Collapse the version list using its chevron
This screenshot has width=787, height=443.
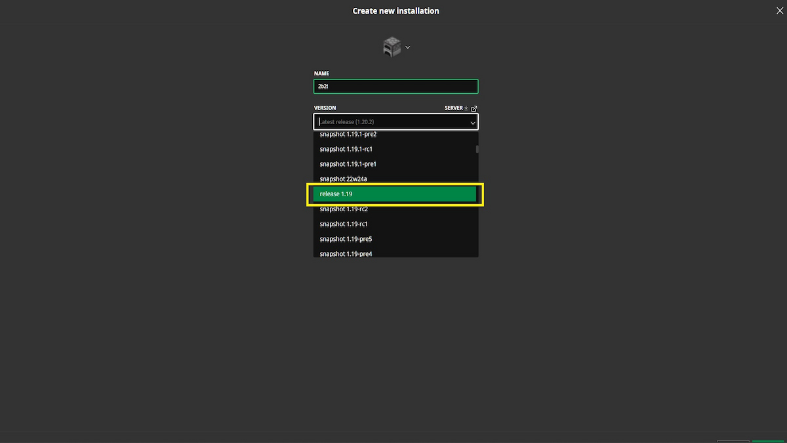pos(472,122)
